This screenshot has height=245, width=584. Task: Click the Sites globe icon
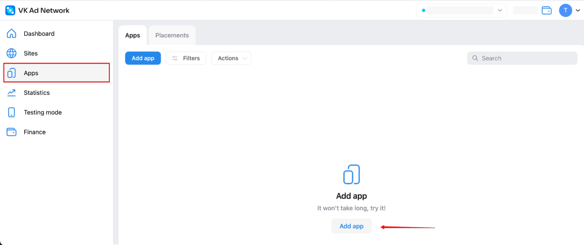11,53
